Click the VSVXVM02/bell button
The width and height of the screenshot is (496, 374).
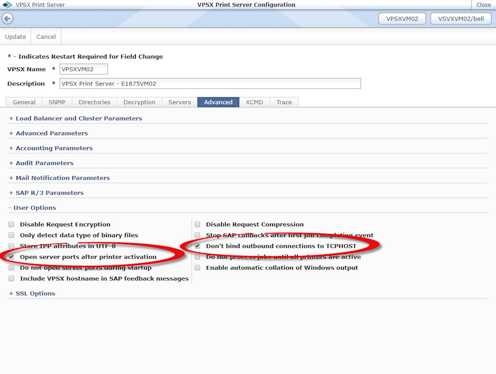[461, 19]
